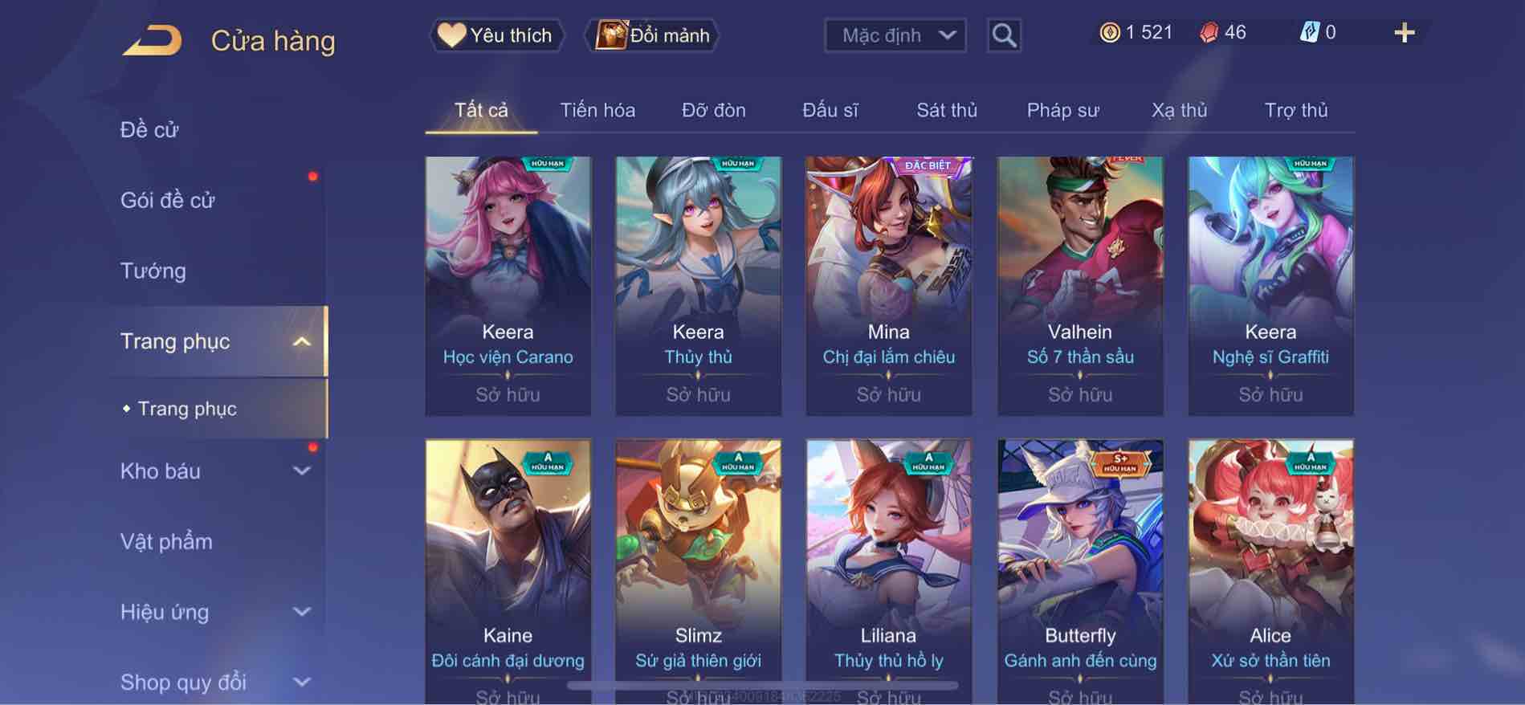
Task: Select Butterfly Gánh anh đến cùng skin card
Action: (1080, 572)
